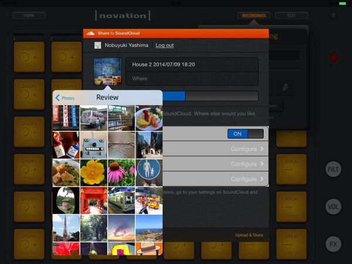Choose the blue robot face photo
Screen dimensions: 352x264
click(94, 145)
